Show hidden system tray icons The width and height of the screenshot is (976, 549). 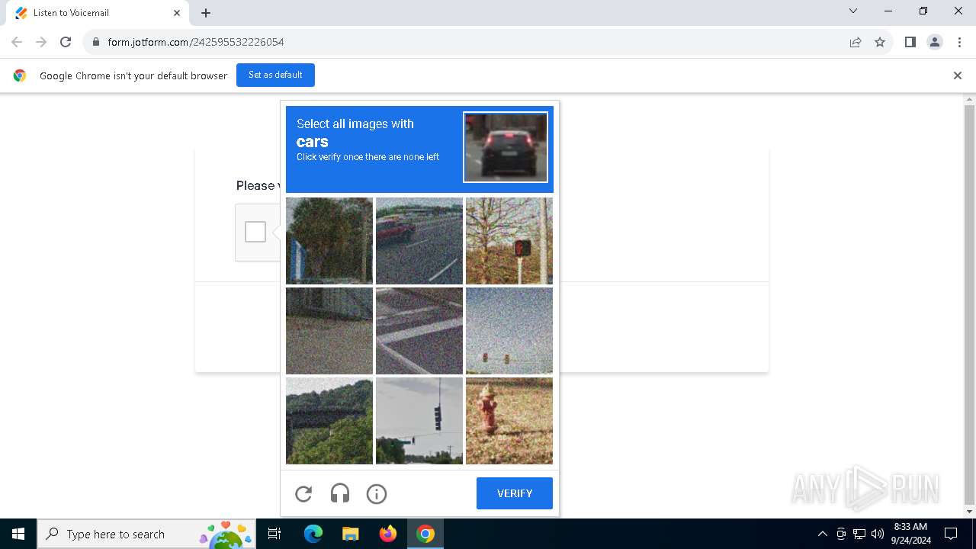(x=822, y=534)
